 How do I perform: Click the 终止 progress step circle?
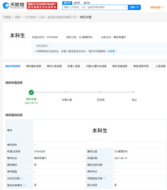(133, 92)
